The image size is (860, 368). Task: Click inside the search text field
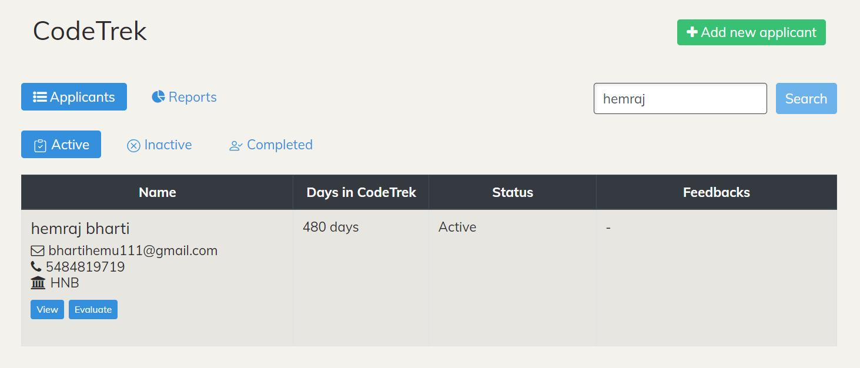pos(680,98)
